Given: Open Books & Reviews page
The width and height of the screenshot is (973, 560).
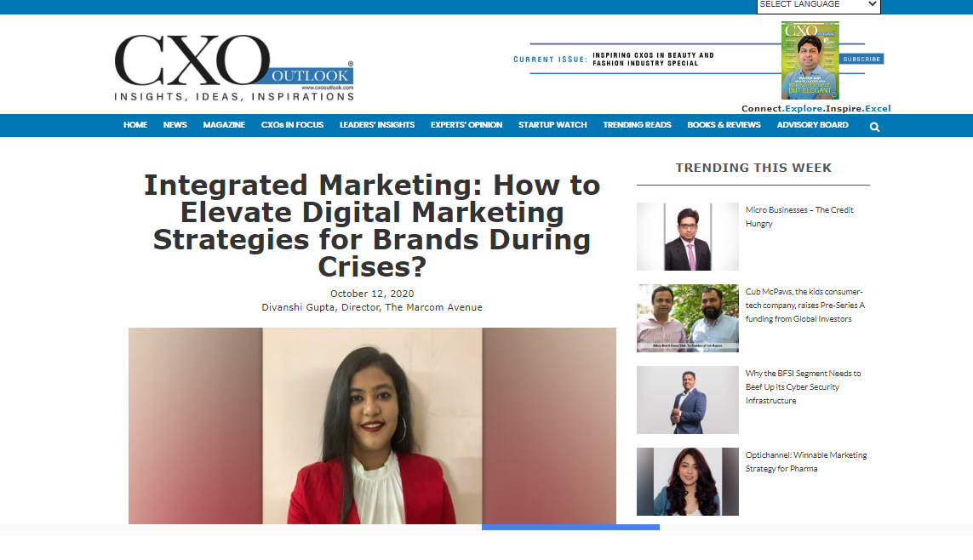Looking at the screenshot, I should (724, 125).
